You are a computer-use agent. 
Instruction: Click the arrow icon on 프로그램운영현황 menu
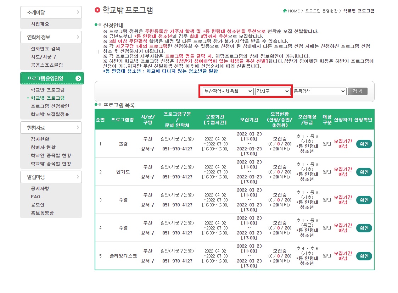pos(78,78)
